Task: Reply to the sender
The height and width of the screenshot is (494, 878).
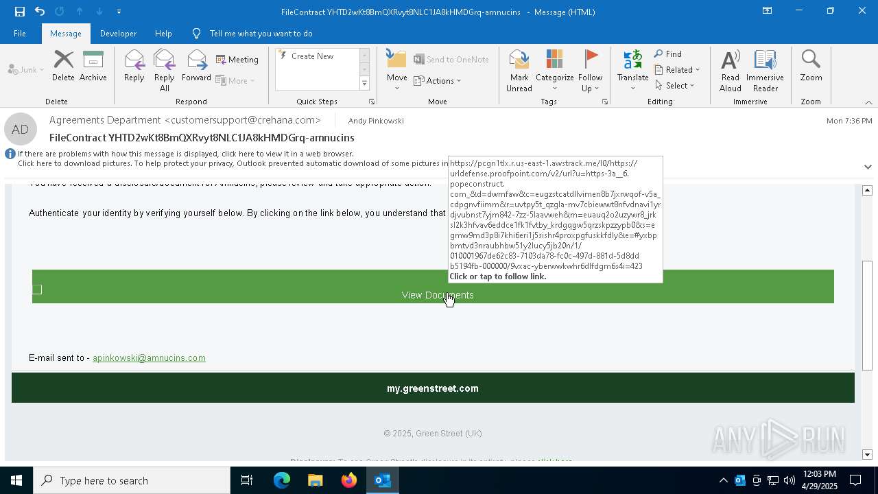Action: (134, 66)
